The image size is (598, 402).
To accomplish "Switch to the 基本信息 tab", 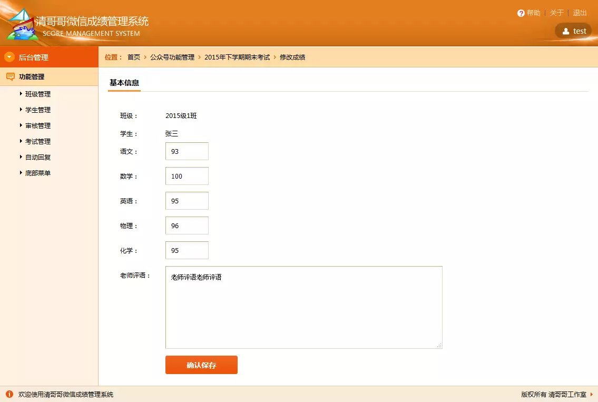I will (x=124, y=83).
